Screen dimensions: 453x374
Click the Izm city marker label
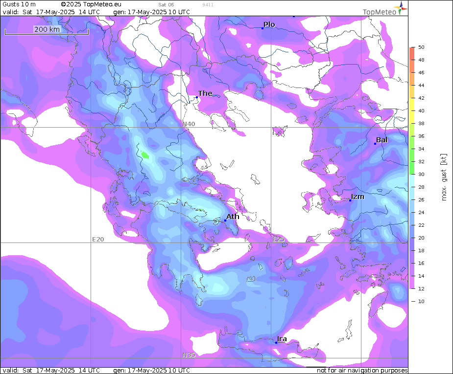tap(358, 197)
